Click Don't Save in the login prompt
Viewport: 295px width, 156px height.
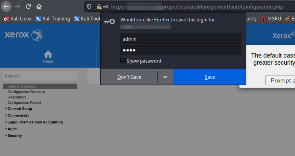pyautogui.click(x=129, y=77)
